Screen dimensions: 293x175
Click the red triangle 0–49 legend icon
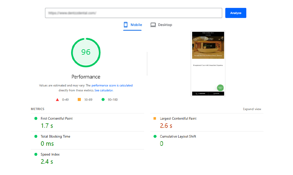click(x=57, y=100)
